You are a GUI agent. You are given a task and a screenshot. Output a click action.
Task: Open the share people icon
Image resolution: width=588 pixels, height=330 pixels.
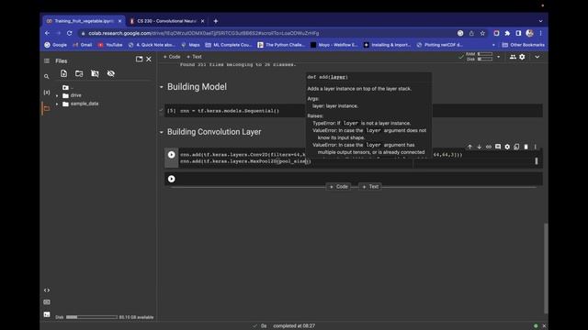[x=513, y=57]
